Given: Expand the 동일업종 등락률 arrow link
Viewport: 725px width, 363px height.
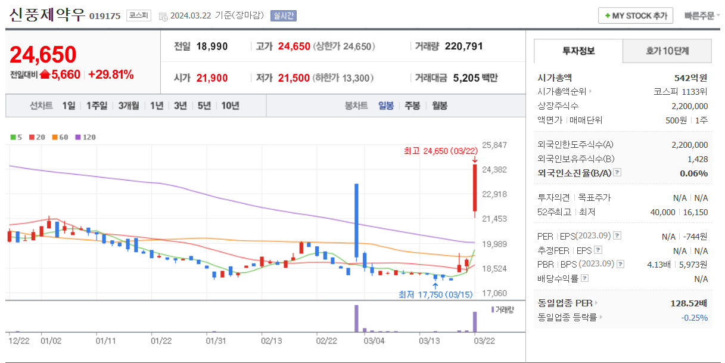Looking at the screenshot, I should pos(601,318).
